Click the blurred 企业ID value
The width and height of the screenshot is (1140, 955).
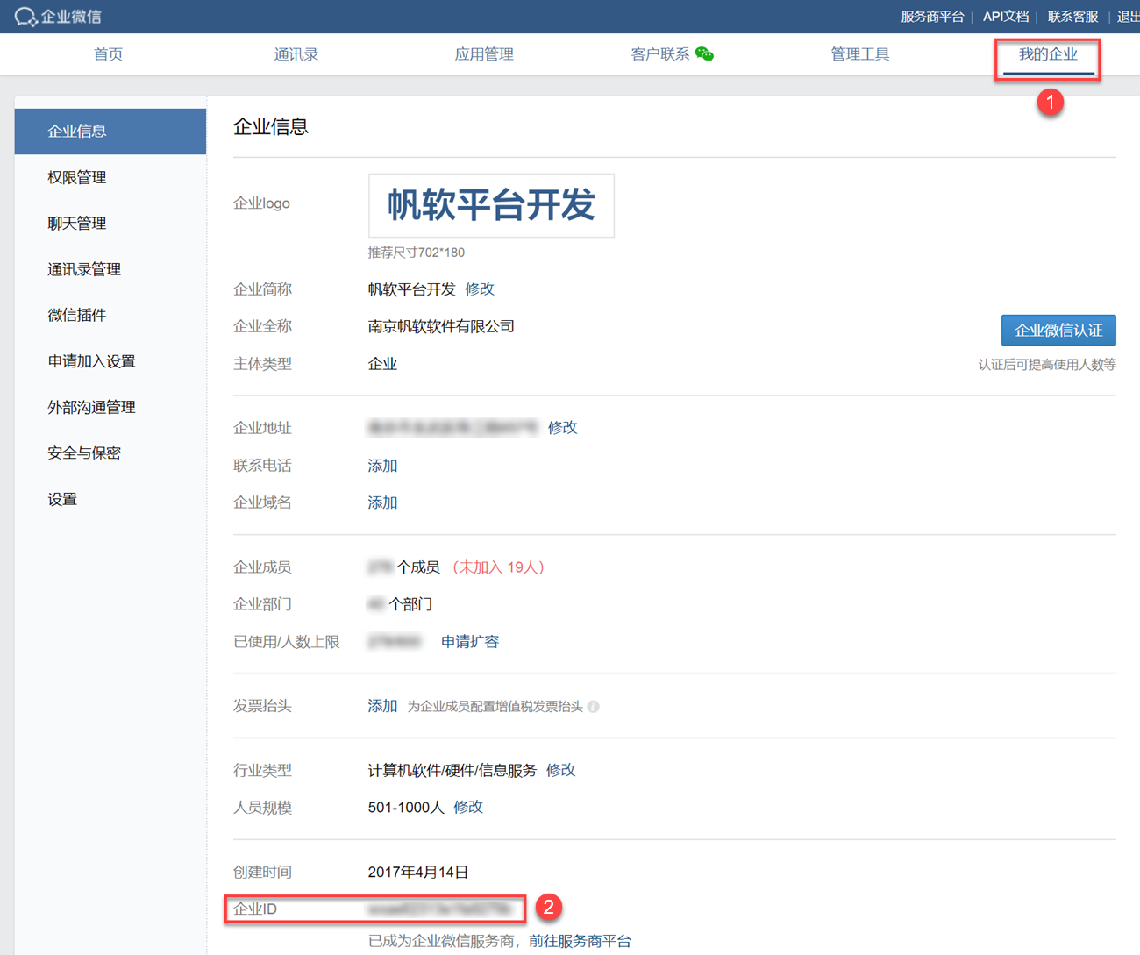click(x=439, y=909)
